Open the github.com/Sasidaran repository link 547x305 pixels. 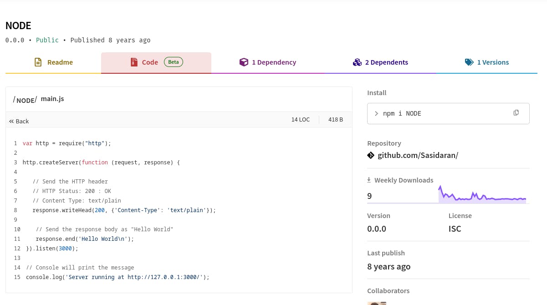[x=418, y=155]
